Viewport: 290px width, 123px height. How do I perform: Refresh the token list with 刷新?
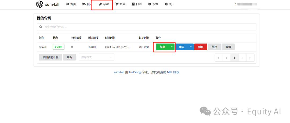pos(69,57)
